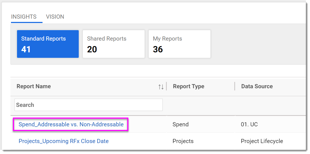View the My Reports card
Image resolution: width=310 pixels, height=154 pixels.
coord(179,44)
